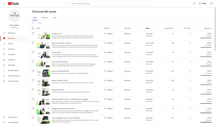Sort by the Data column header
This screenshot has width=216, height=126.
147,28
